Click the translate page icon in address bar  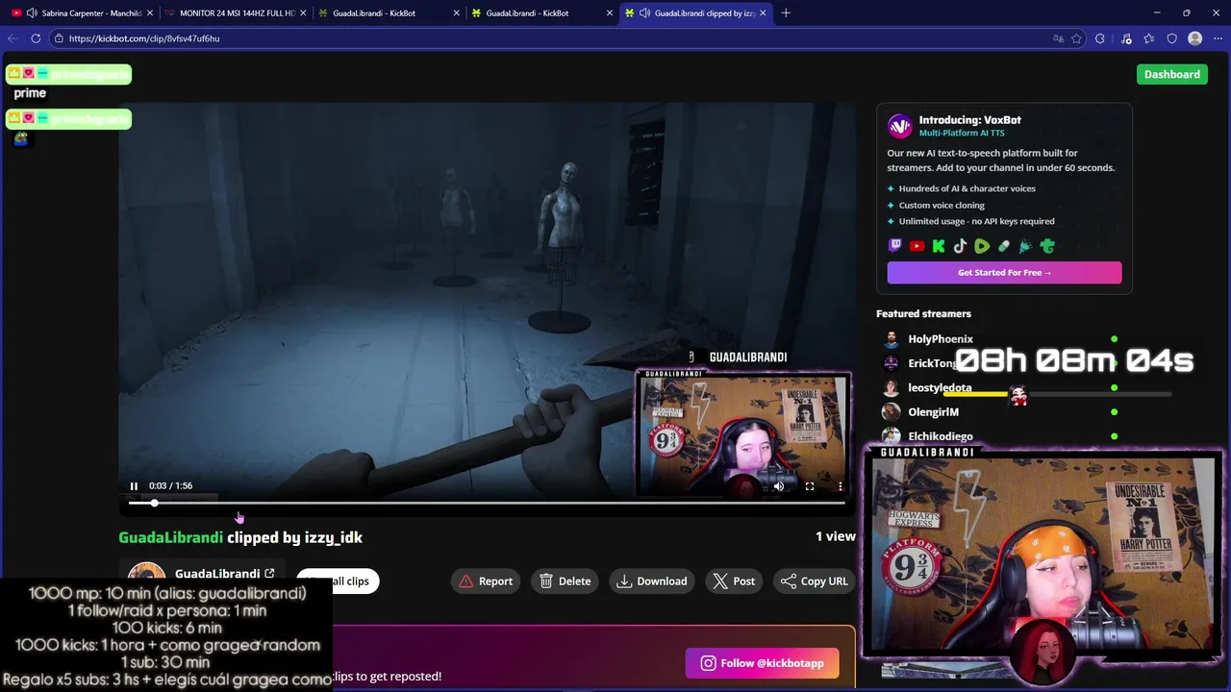tap(1058, 38)
